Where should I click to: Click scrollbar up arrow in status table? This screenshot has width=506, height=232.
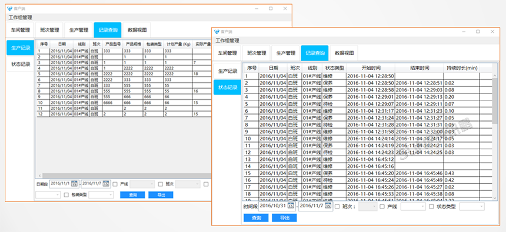pyautogui.click(x=495, y=75)
